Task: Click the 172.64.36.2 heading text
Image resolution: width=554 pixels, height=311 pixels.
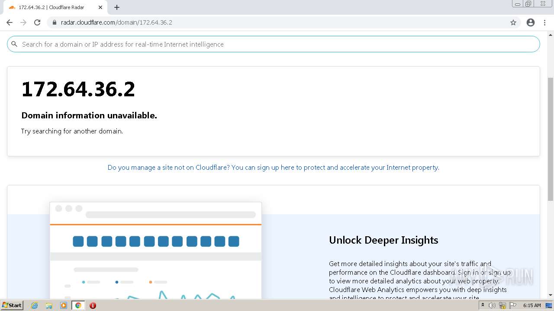Action: pyautogui.click(x=78, y=89)
